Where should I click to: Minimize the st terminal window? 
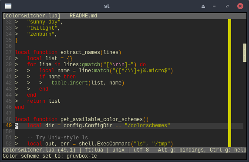point(214,6)
